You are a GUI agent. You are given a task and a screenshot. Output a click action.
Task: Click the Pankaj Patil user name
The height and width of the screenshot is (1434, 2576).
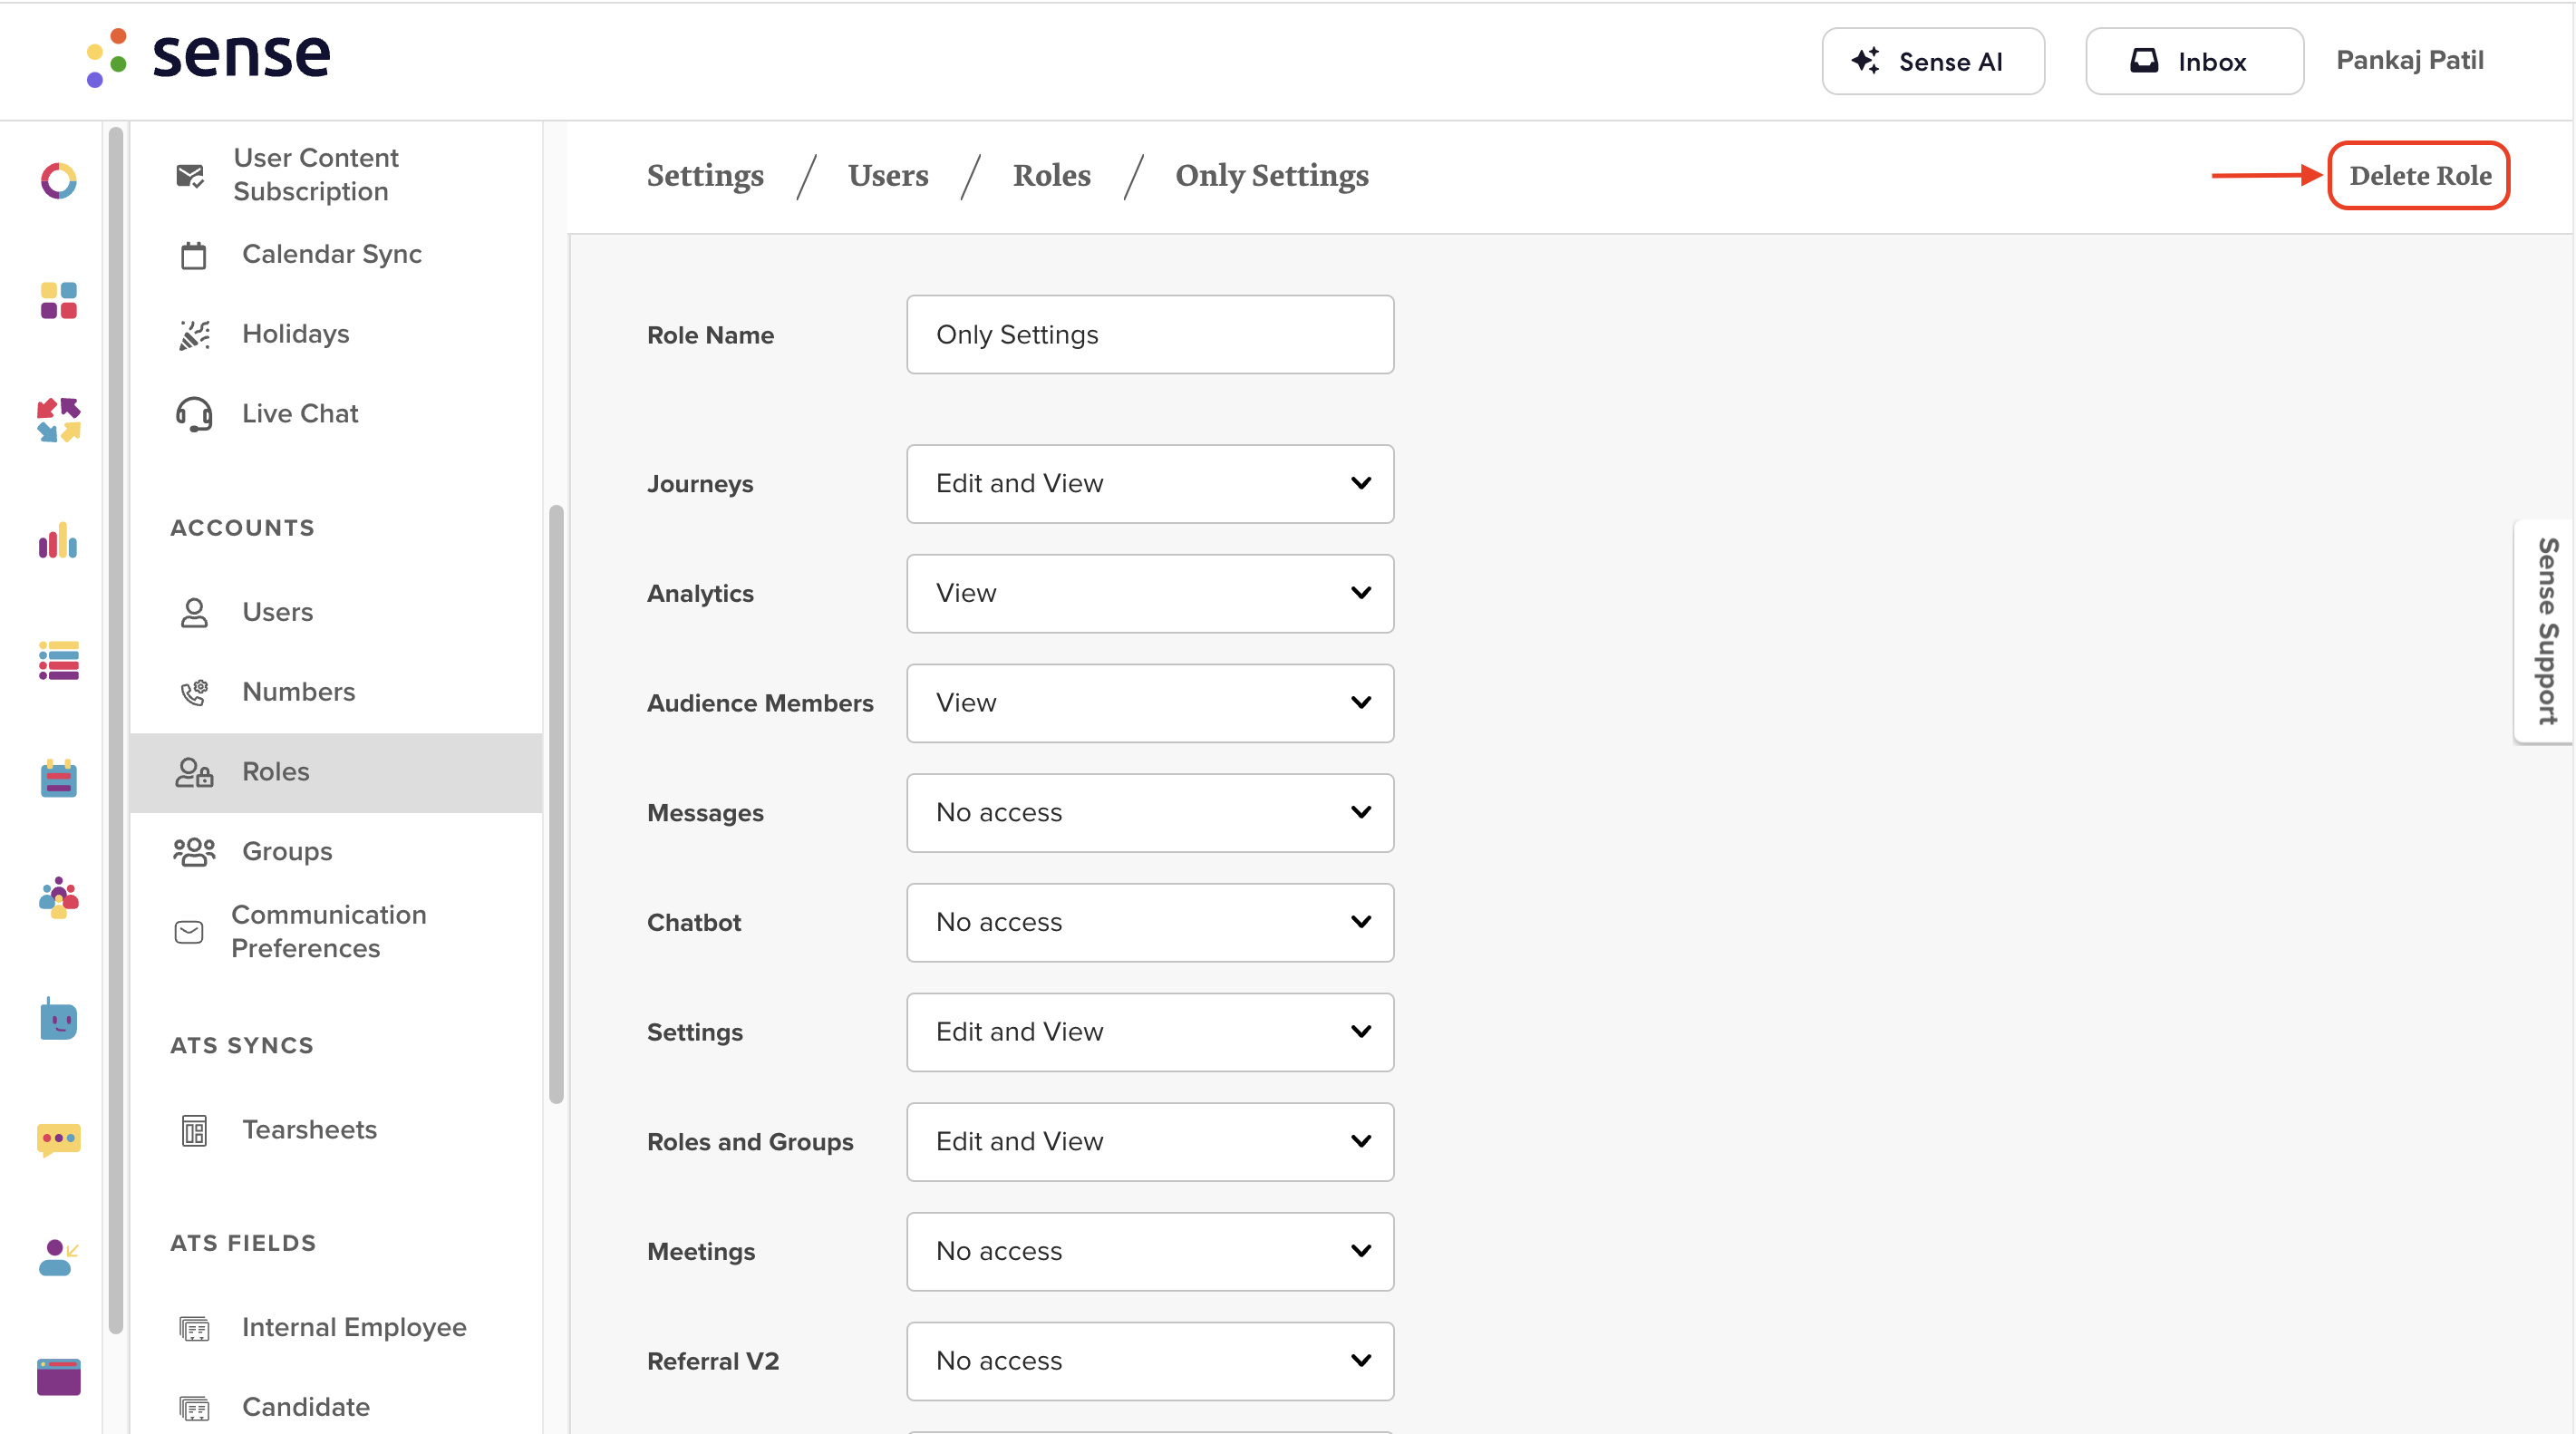tap(2410, 60)
